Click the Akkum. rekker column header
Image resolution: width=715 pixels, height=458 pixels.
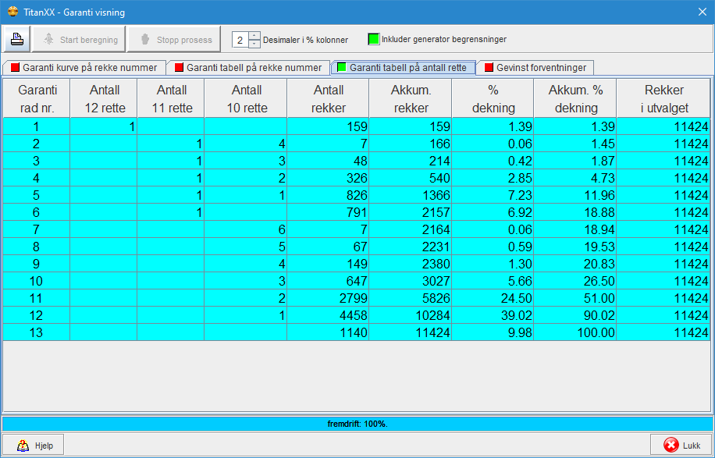(411, 99)
